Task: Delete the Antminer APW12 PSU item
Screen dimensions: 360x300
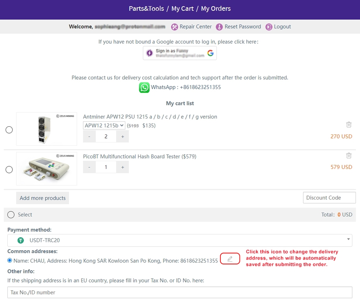Action: (349, 125)
